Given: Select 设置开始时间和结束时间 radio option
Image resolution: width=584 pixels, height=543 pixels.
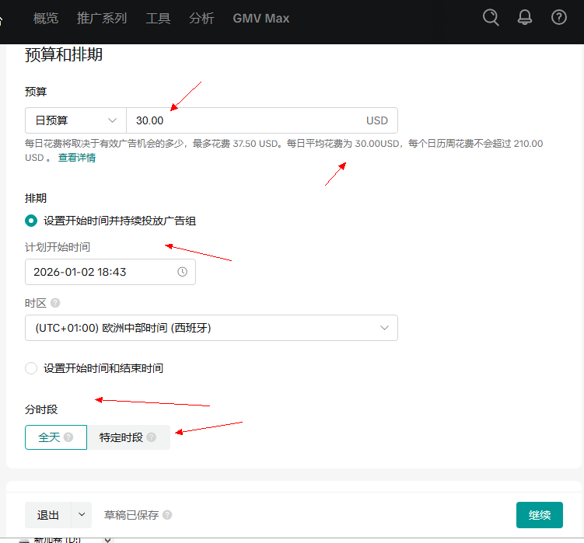Looking at the screenshot, I should click(x=31, y=368).
